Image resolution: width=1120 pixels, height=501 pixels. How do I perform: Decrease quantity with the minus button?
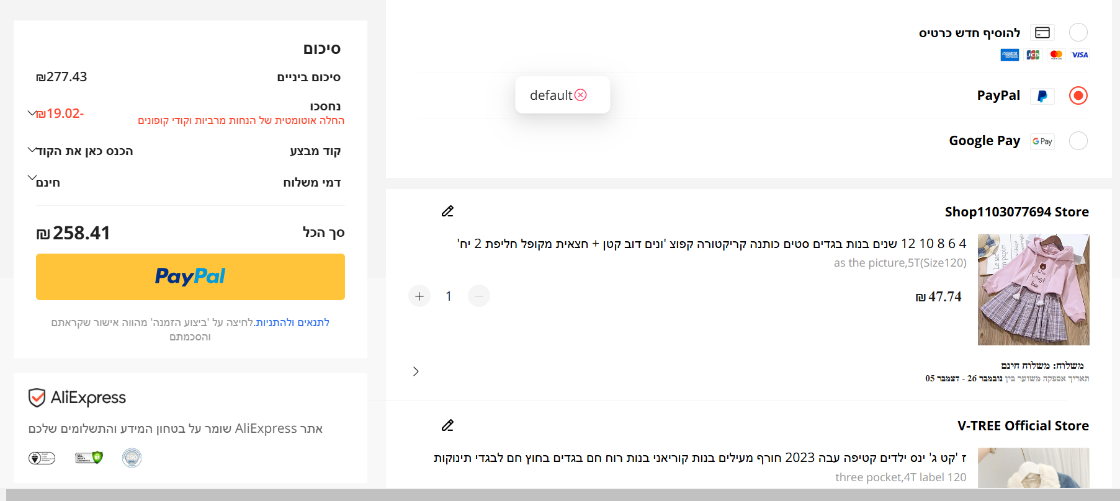pos(479,296)
